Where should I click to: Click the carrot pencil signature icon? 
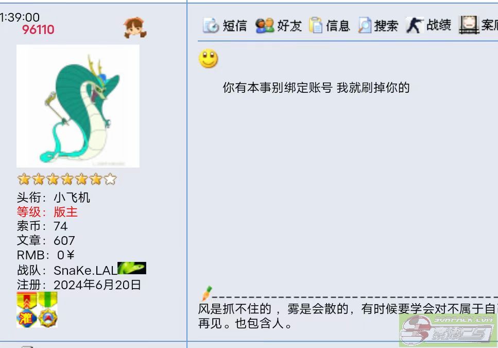pos(207,293)
